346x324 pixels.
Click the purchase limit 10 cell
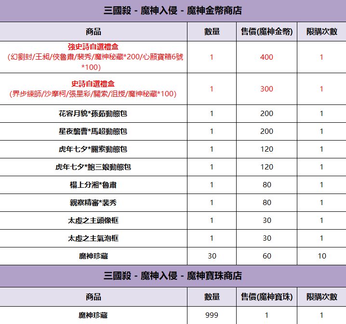pos(321,256)
